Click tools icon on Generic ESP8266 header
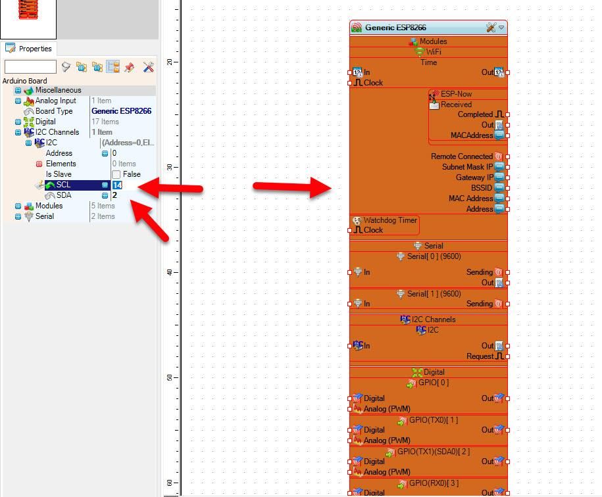Image resolution: width=602 pixels, height=497 pixels. 491,28
